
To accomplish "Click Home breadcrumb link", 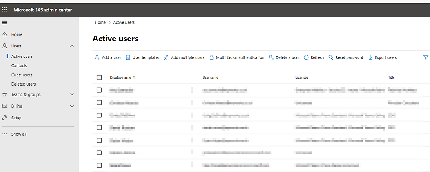I will [x=100, y=22].
